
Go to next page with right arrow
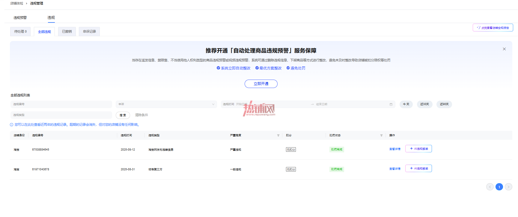(508, 187)
